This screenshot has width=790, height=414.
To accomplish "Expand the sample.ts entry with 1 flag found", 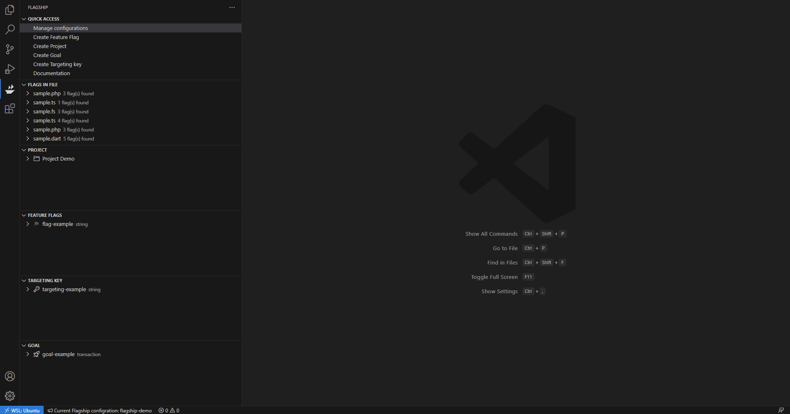I will [28, 102].
